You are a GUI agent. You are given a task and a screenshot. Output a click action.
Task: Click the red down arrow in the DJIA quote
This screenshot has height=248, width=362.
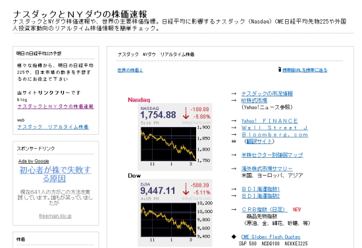[x=186, y=189]
